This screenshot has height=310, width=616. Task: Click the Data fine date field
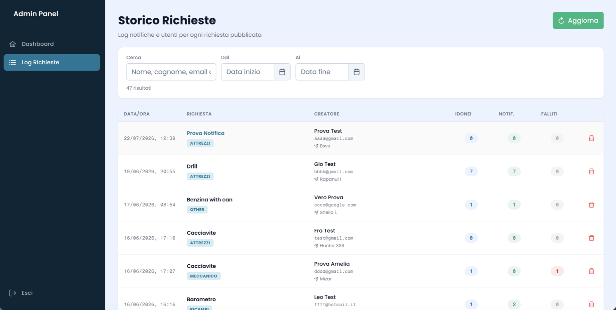(322, 72)
